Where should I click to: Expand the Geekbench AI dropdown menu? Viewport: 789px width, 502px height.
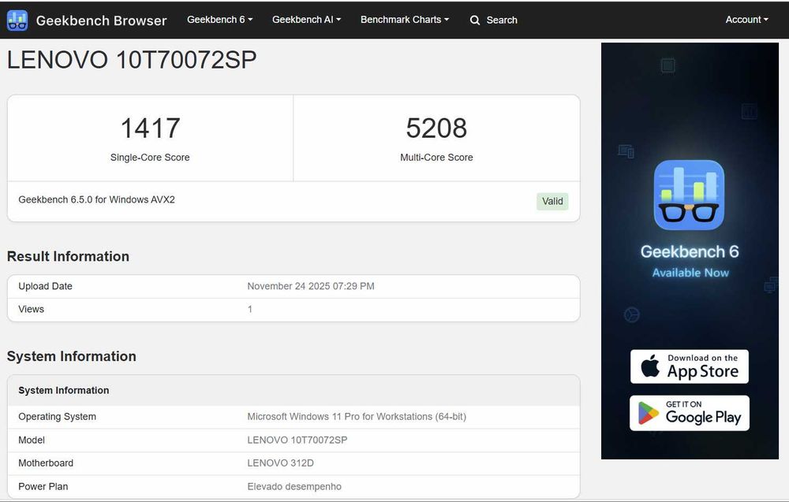306,20
